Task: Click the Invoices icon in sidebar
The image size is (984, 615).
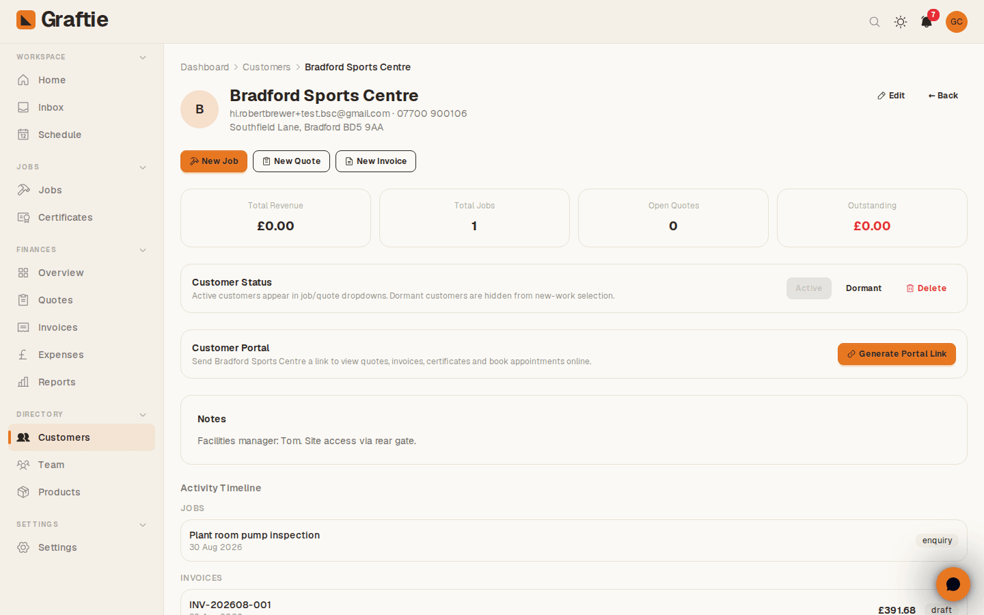Action: click(23, 327)
